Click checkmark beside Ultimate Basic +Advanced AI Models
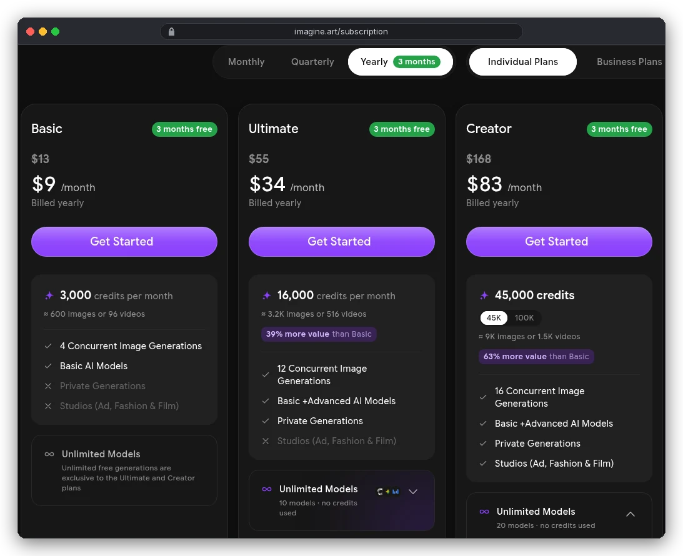 coord(266,401)
